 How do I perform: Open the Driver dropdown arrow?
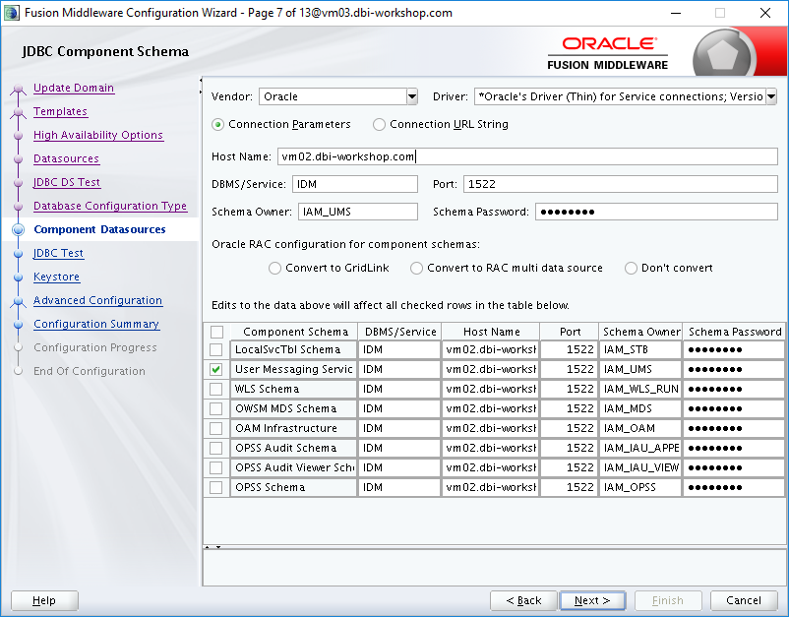(771, 96)
